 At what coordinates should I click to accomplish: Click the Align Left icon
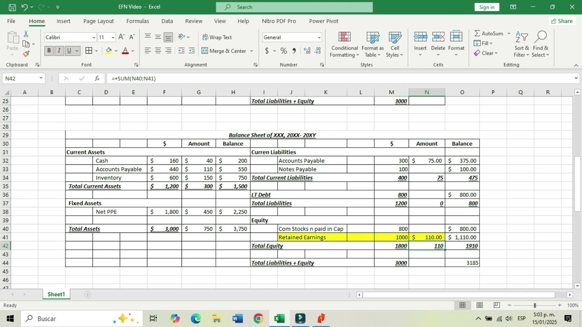148,51
